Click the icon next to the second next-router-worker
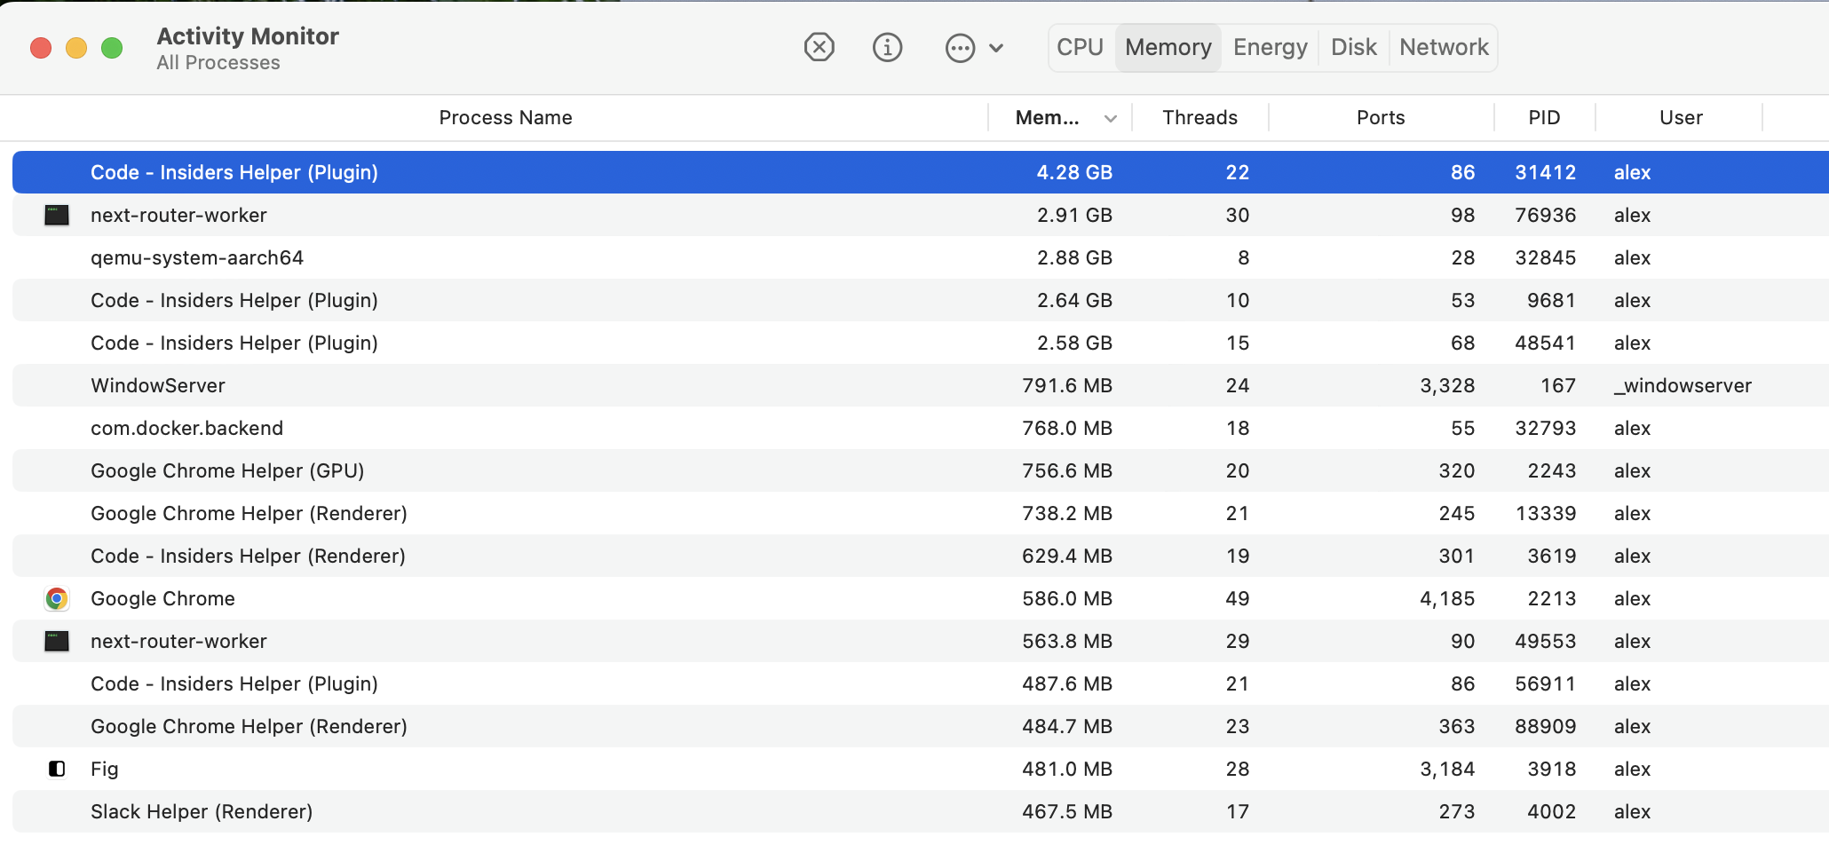 [x=57, y=641]
